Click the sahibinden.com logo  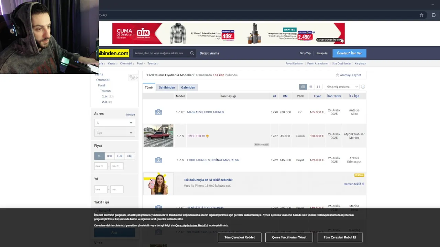(x=114, y=53)
